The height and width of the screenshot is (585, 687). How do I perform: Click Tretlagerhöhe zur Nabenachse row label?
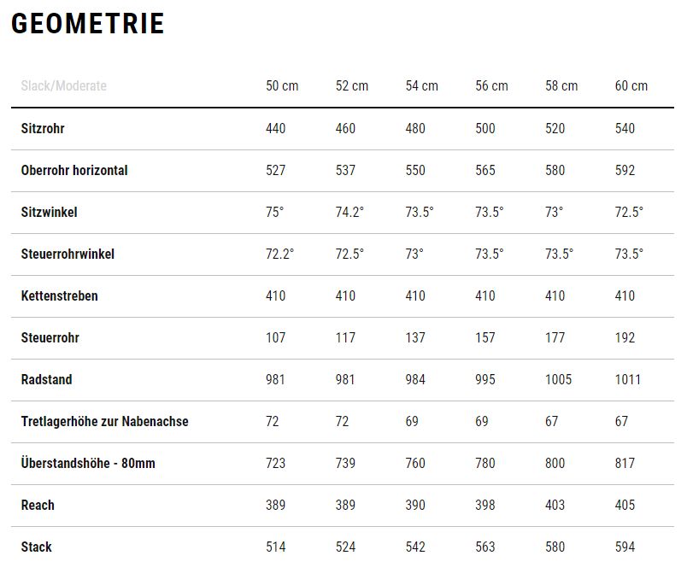coord(105,421)
